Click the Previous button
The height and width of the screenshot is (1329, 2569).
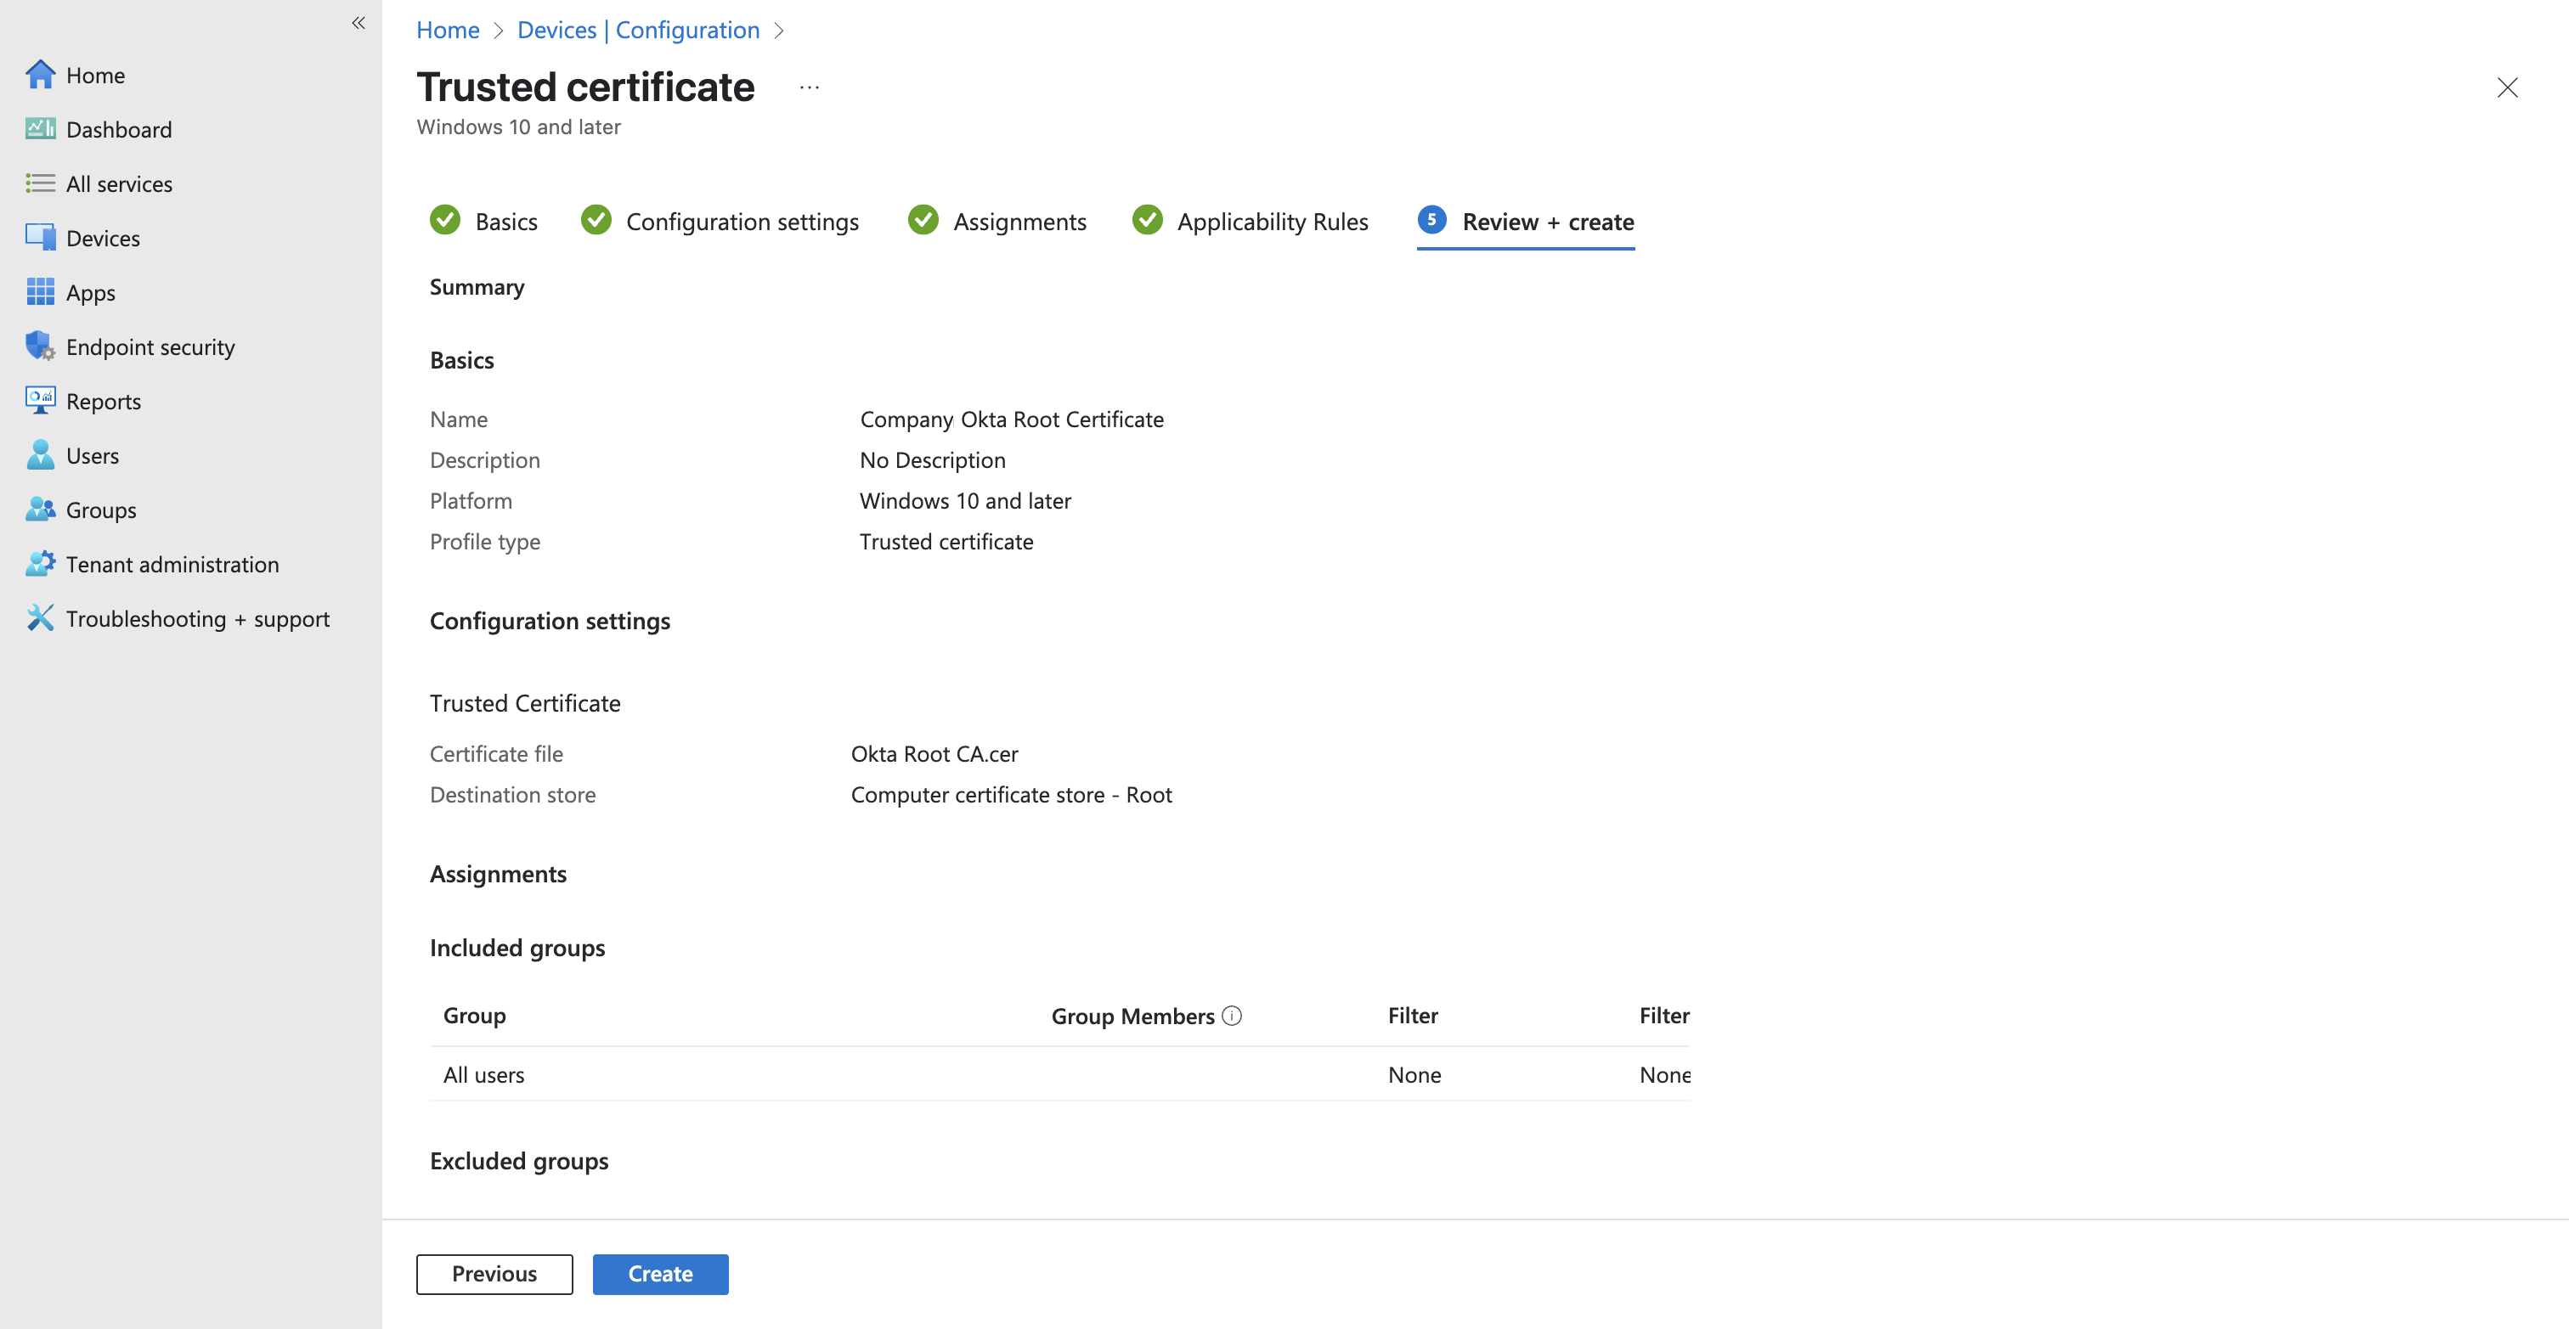494,1273
